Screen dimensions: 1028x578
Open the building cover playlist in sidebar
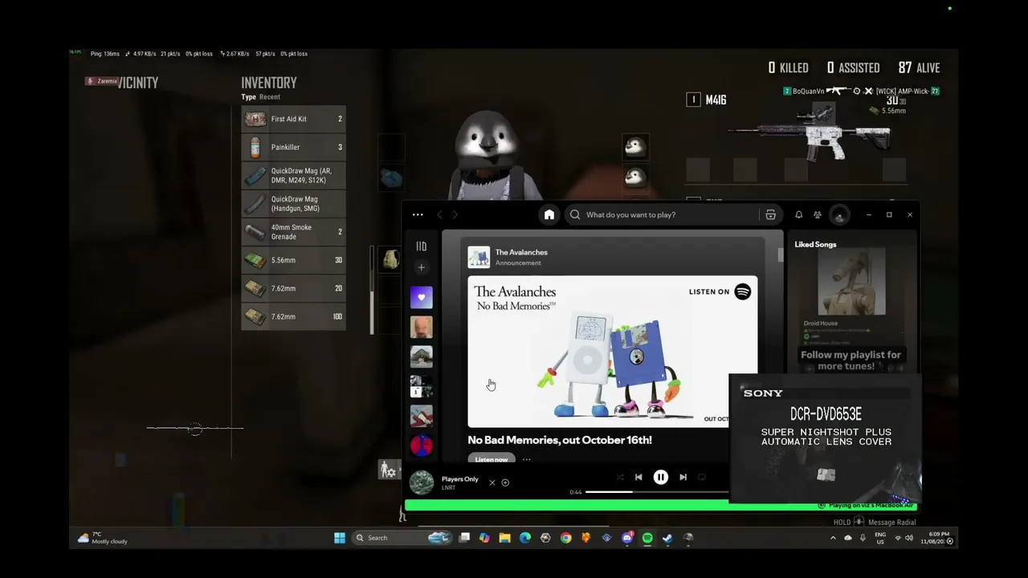(x=421, y=356)
